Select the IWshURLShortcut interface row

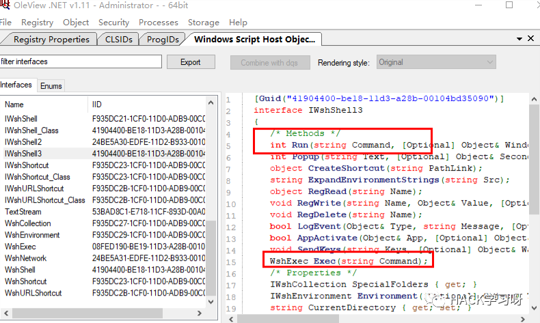click(105, 188)
